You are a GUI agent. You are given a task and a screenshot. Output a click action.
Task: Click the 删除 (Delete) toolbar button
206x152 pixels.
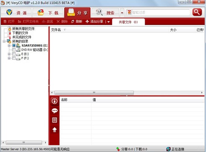coord(62,22)
